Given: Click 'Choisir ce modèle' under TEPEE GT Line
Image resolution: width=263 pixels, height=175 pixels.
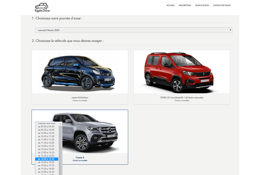Looking at the screenshot, I should click(x=182, y=100).
